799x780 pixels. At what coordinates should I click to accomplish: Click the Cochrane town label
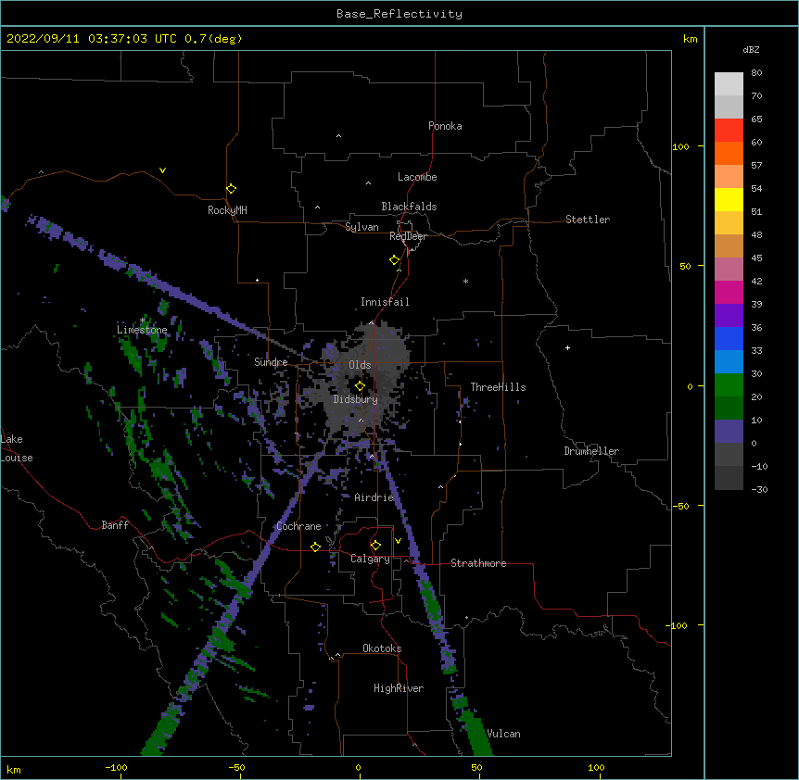click(x=298, y=526)
